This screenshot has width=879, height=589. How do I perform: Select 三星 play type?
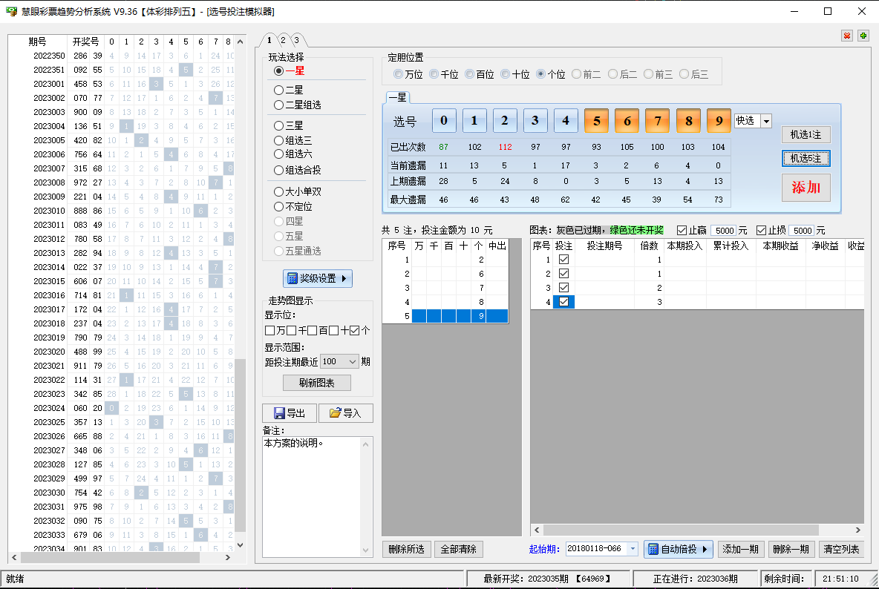[x=289, y=126]
